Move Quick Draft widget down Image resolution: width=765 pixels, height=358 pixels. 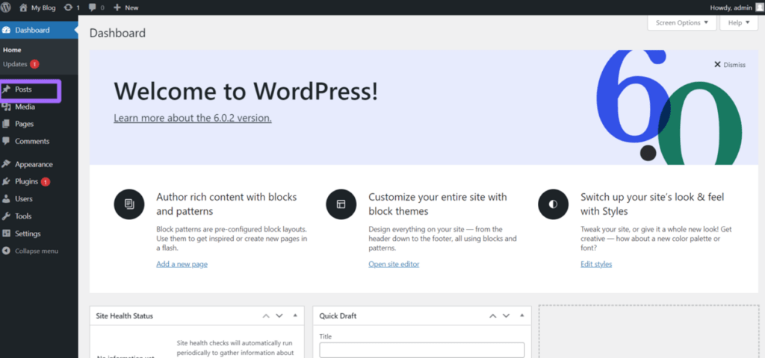tap(506, 316)
